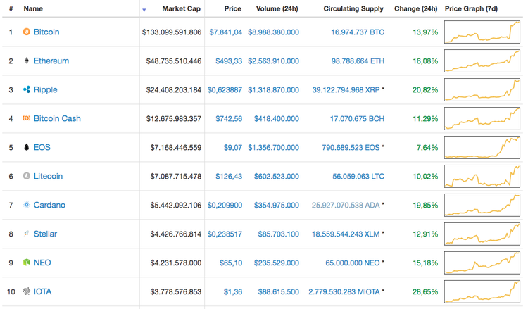Sort table by Change (24h) header
The width and height of the screenshot is (528, 309).
[x=415, y=9]
